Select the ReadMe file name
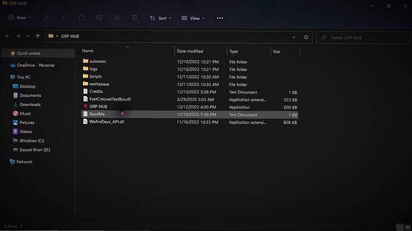The height and width of the screenshot is (231, 412). tap(97, 114)
